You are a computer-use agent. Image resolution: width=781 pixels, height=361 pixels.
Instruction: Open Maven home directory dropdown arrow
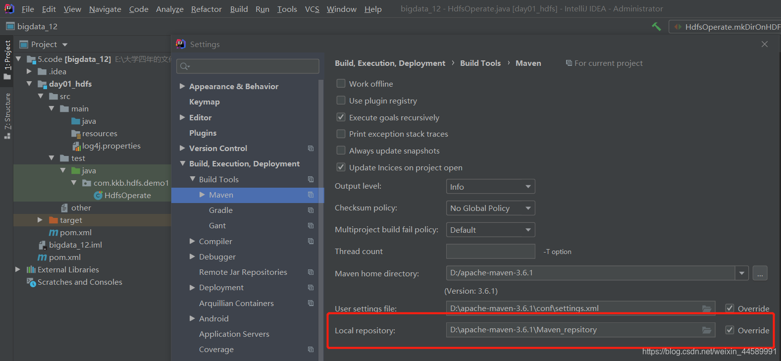click(x=741, y=273)
